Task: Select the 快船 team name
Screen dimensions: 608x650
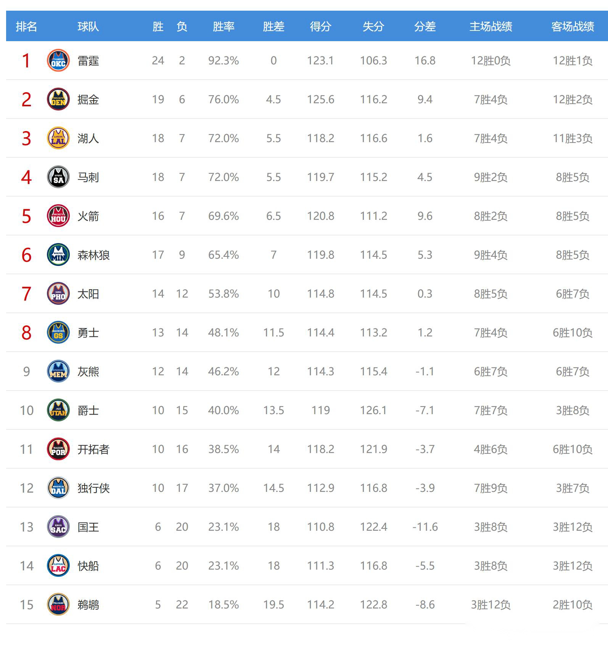Action: click(88, 566)
